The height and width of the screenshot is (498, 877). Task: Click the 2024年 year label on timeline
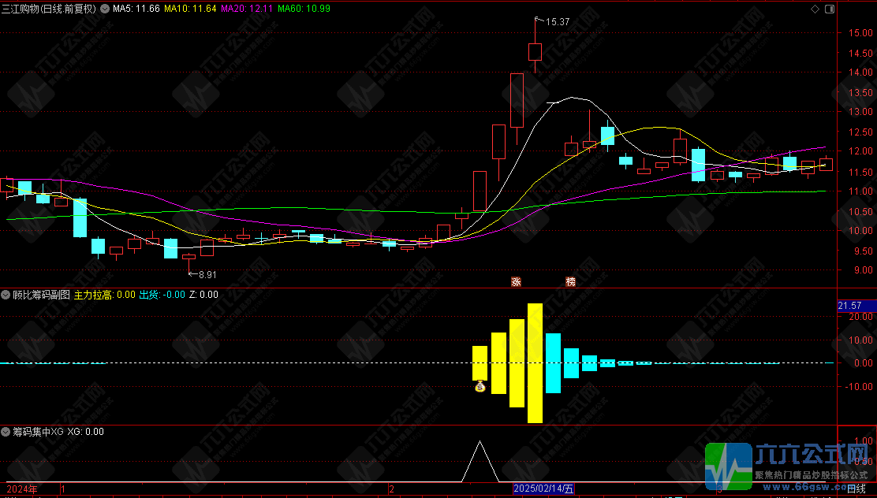(22, 489)
